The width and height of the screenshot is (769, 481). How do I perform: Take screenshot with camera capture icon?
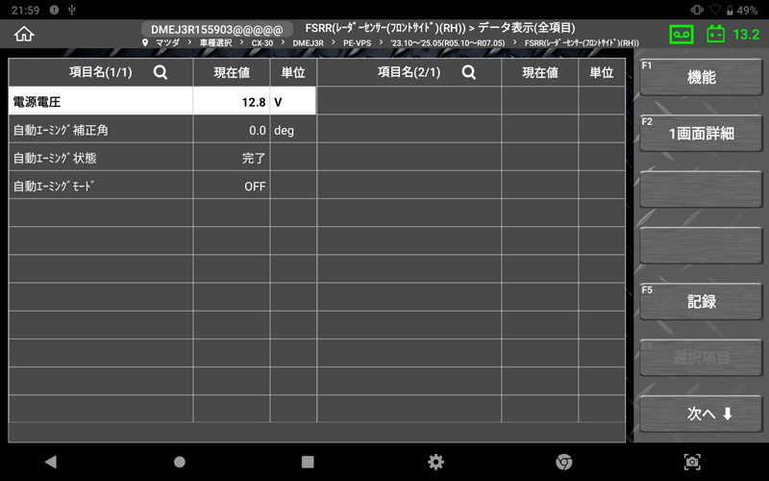(x=692, y=462)
